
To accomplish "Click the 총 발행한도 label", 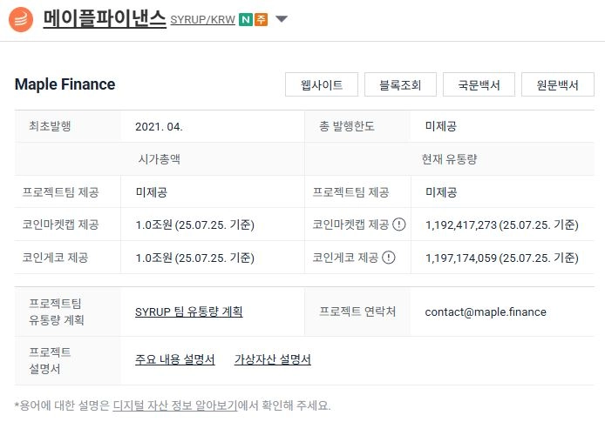I will tap(346, 126).
